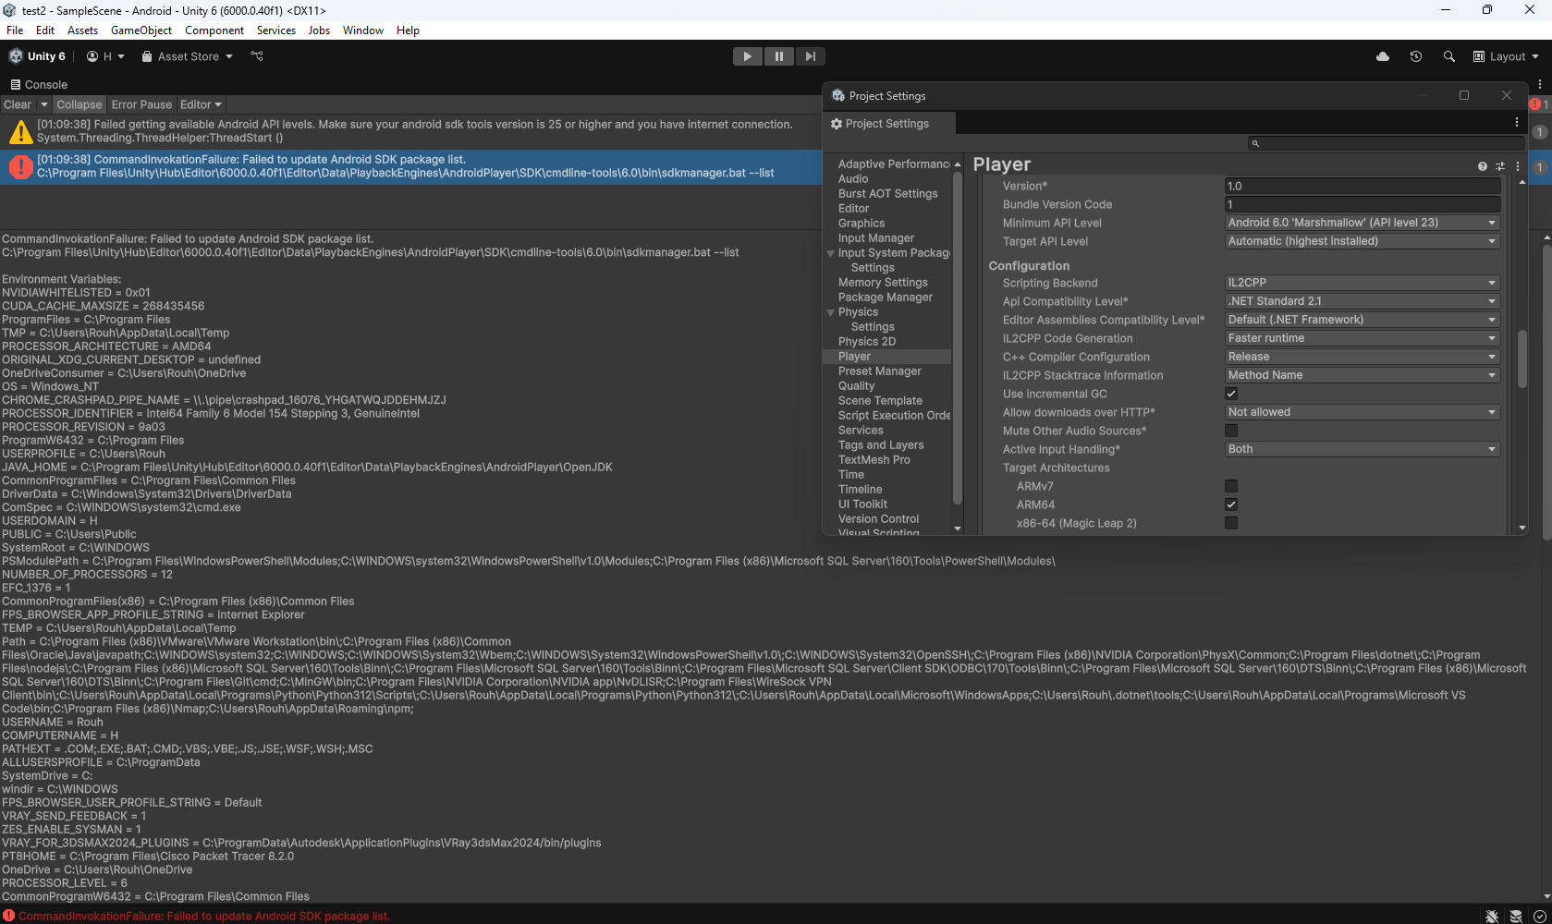This screenshot has height=924, width=1552.
Task: Open Player settings help icon
Action: [1483, 166]
